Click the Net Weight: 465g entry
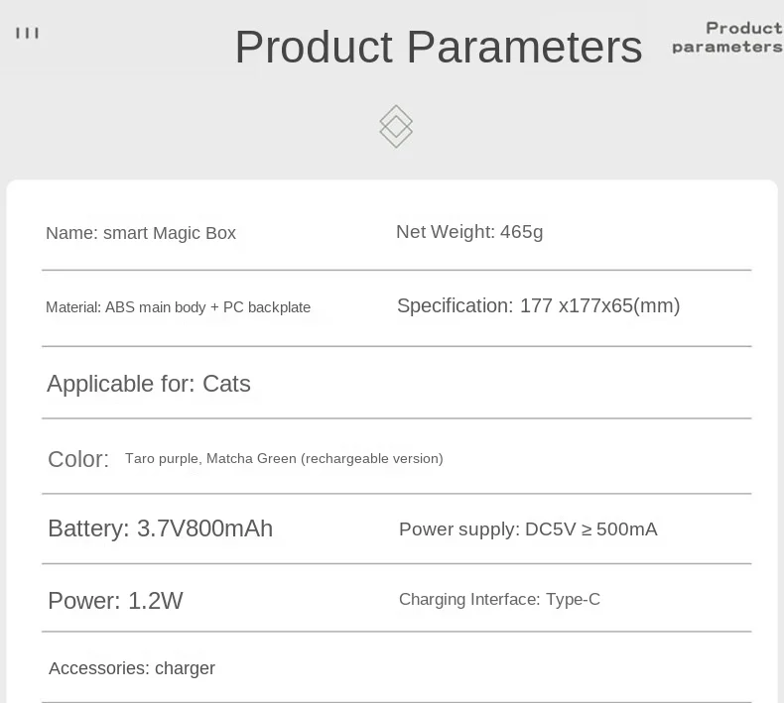Screen dimensions: 784x703 [469, 232]
